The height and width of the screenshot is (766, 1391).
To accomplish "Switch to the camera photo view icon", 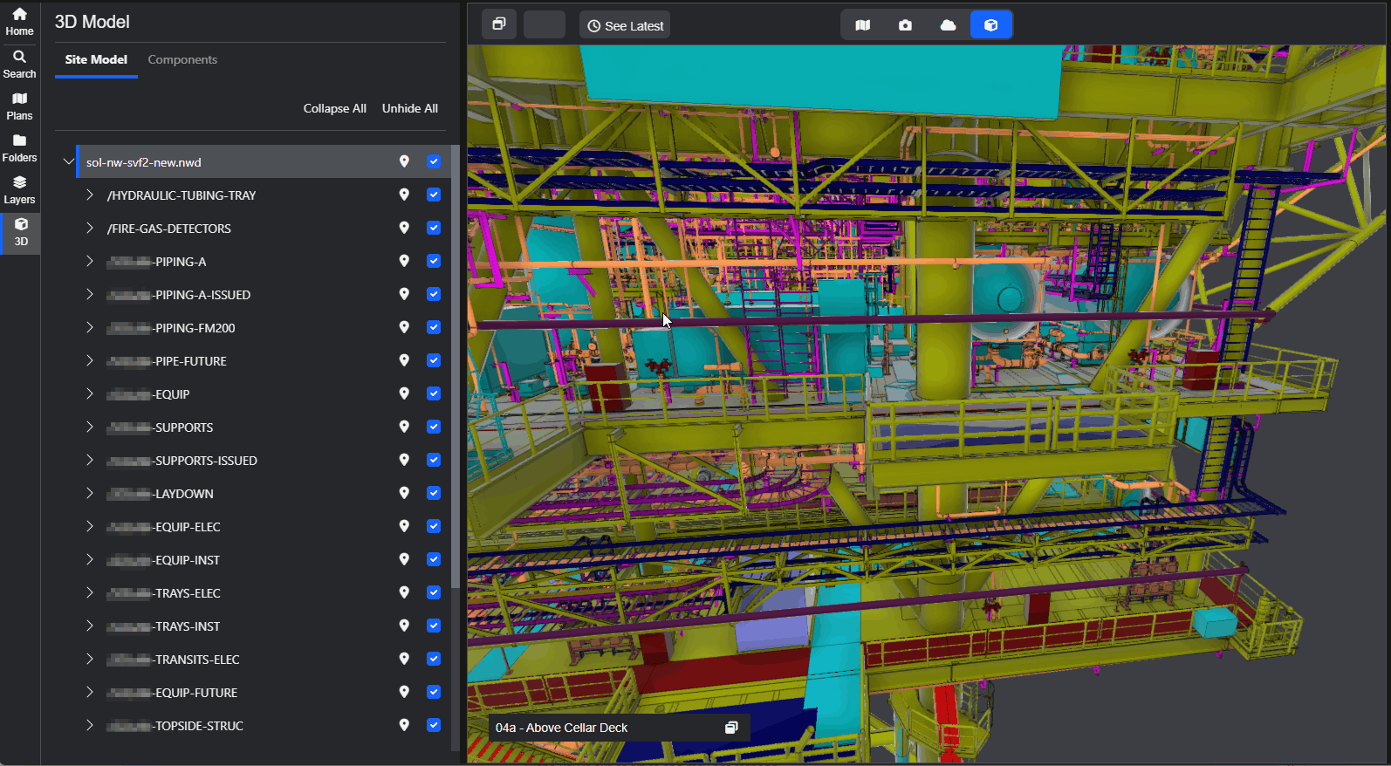I will point(906,25).
